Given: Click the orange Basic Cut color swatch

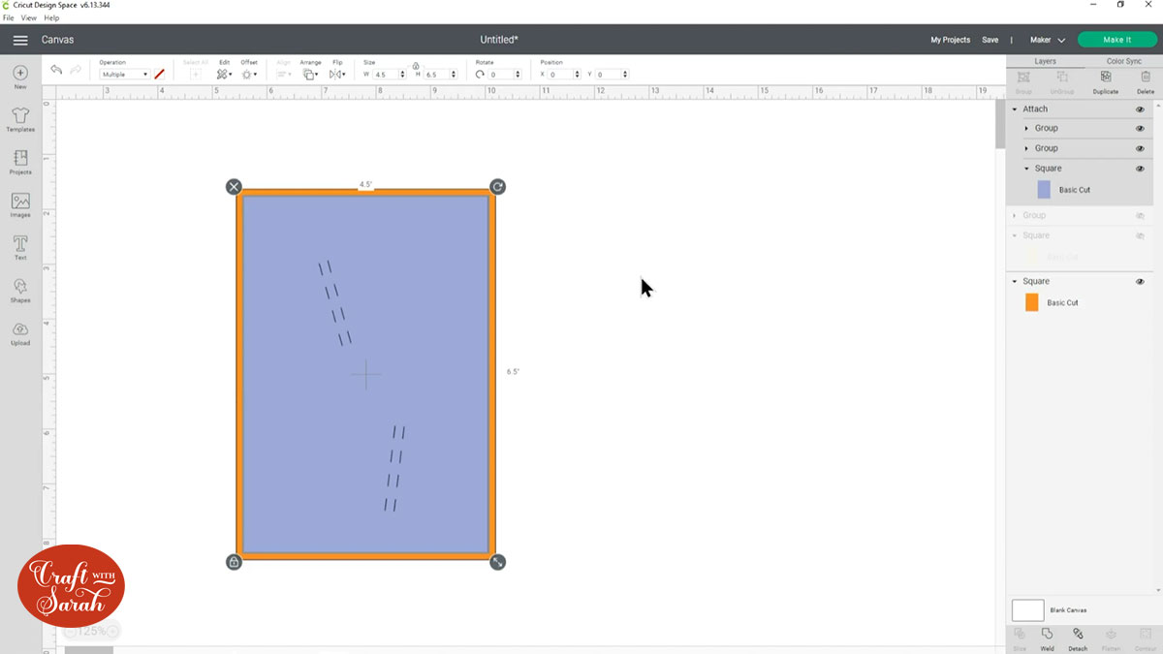Looking at the screenshot, I should 1032,302.
